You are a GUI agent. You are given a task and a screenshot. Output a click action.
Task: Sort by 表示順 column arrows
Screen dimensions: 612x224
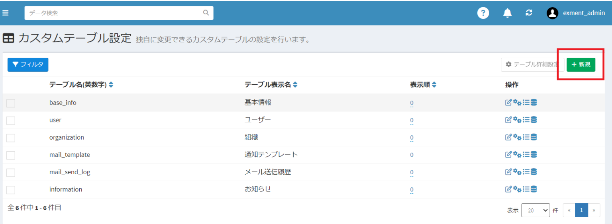[x=434, y=85]
